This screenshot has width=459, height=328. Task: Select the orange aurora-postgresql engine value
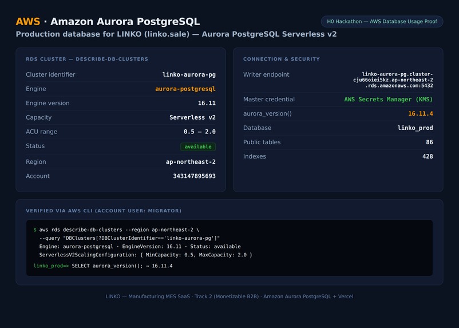pos(185,89)
